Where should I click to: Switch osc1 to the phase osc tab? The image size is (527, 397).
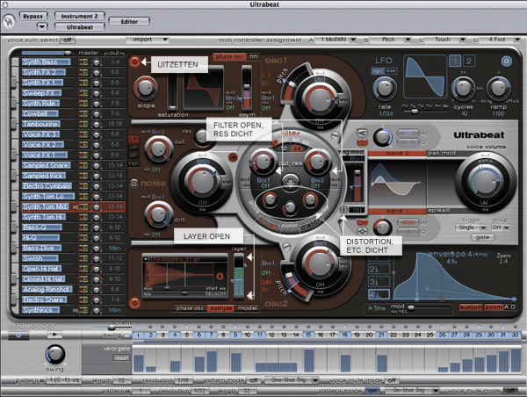(230, 57)
